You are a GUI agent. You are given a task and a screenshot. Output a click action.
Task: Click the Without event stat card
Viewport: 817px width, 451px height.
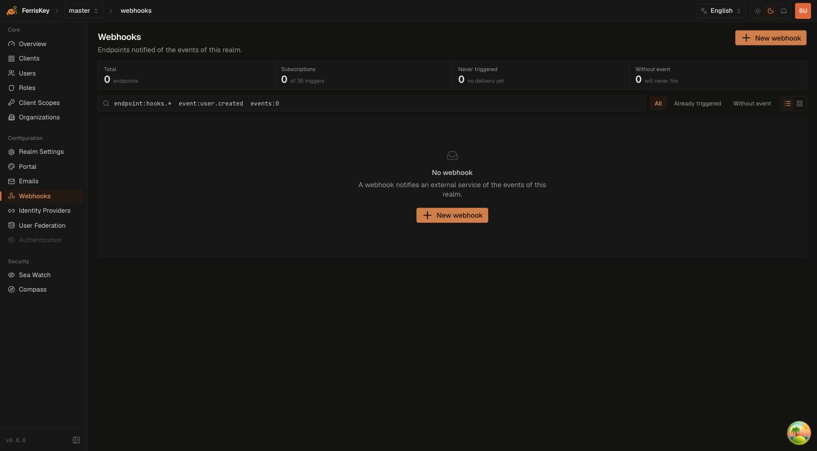pos(718,75)
